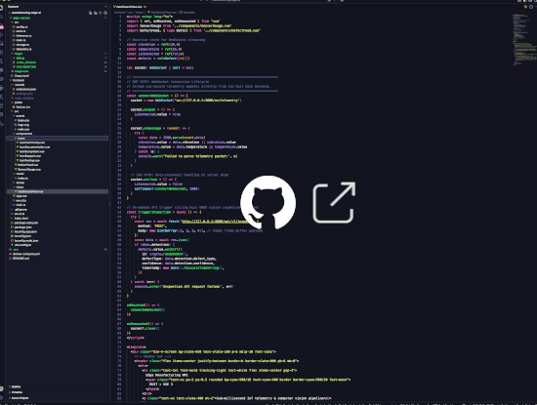The image size is (537, 405).
Task: Open vite.config.ts in the file tree
Action: point(22,245)
